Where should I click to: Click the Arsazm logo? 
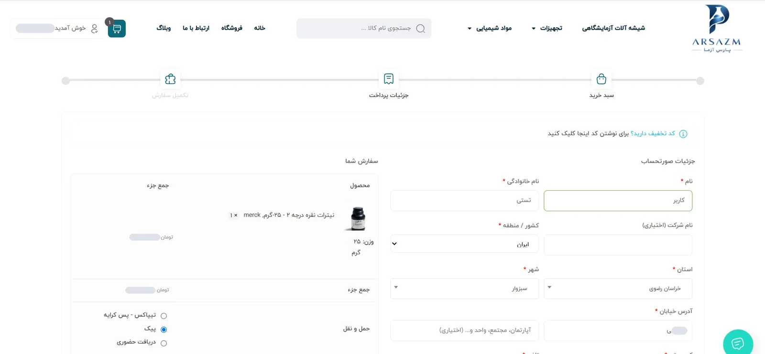click(x=717, y=29)
